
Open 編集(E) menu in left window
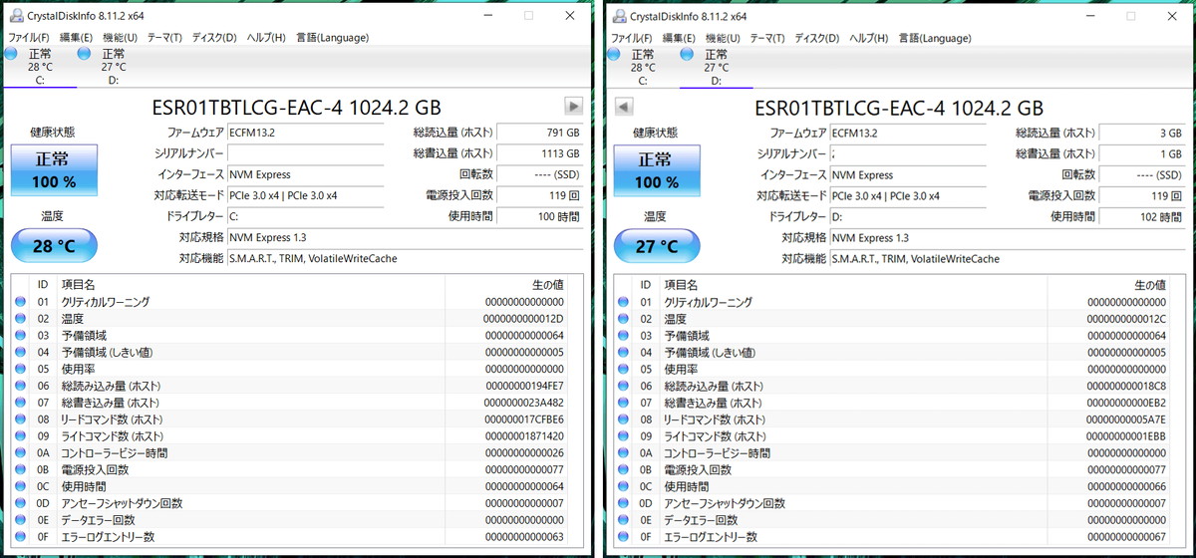76,38
